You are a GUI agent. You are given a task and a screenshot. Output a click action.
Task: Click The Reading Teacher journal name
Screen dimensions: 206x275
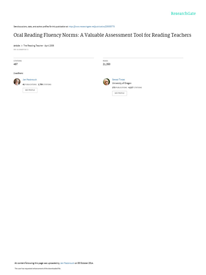pos(33,46)
